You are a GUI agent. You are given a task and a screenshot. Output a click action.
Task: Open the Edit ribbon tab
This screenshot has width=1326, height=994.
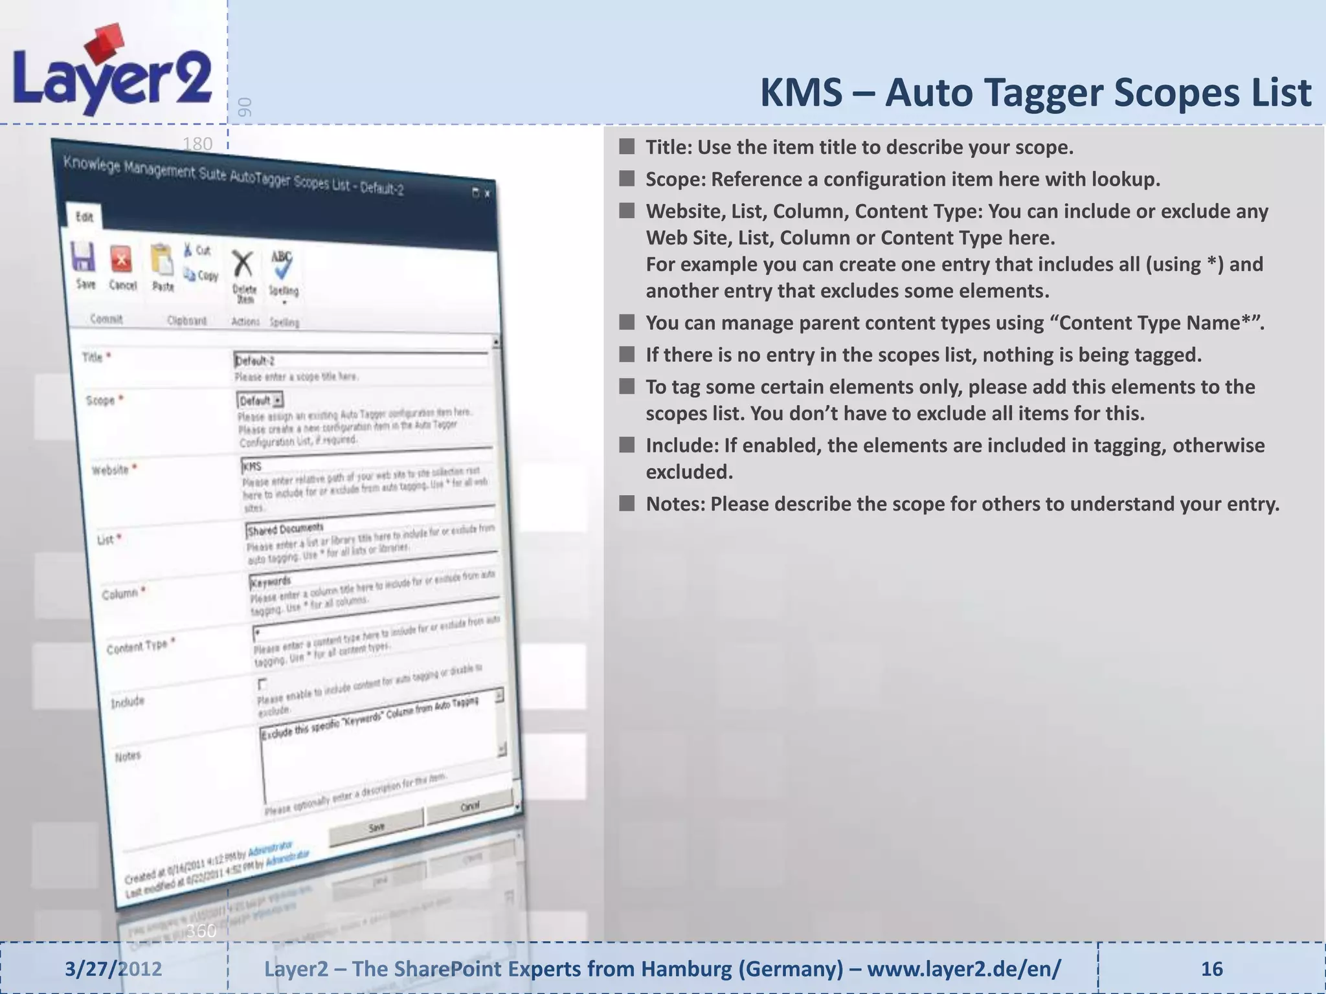85,217
